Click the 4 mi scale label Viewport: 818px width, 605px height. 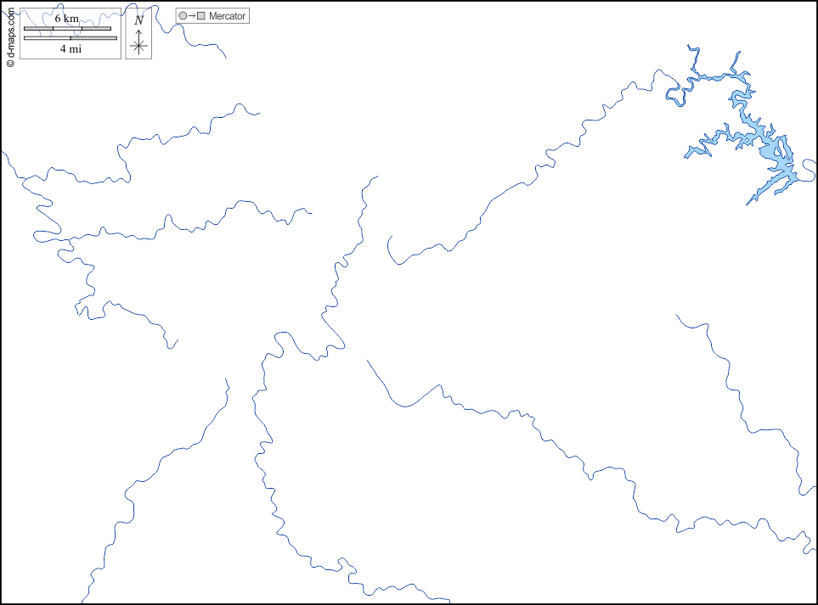[x=70, y=48]
